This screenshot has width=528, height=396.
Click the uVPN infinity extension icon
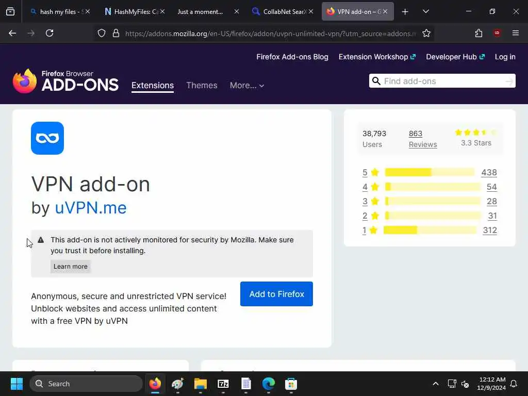(x=47, y=138)
